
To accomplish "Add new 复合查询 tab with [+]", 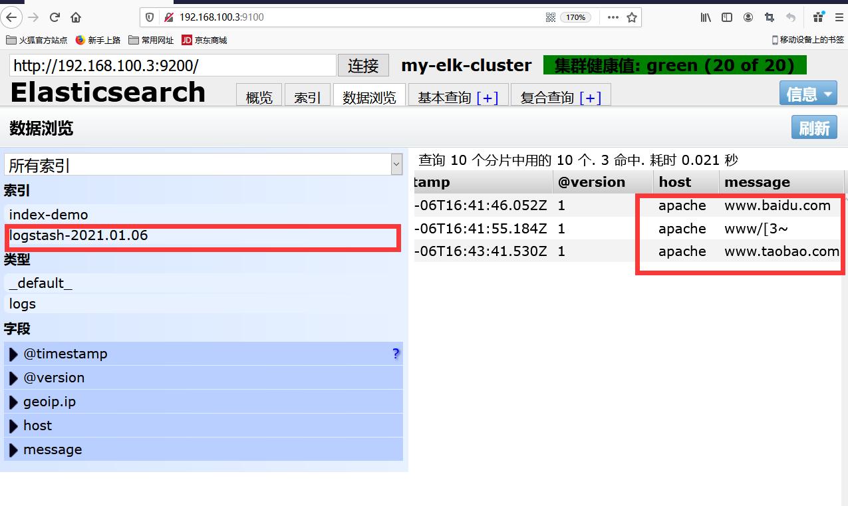I will (591, 98).
